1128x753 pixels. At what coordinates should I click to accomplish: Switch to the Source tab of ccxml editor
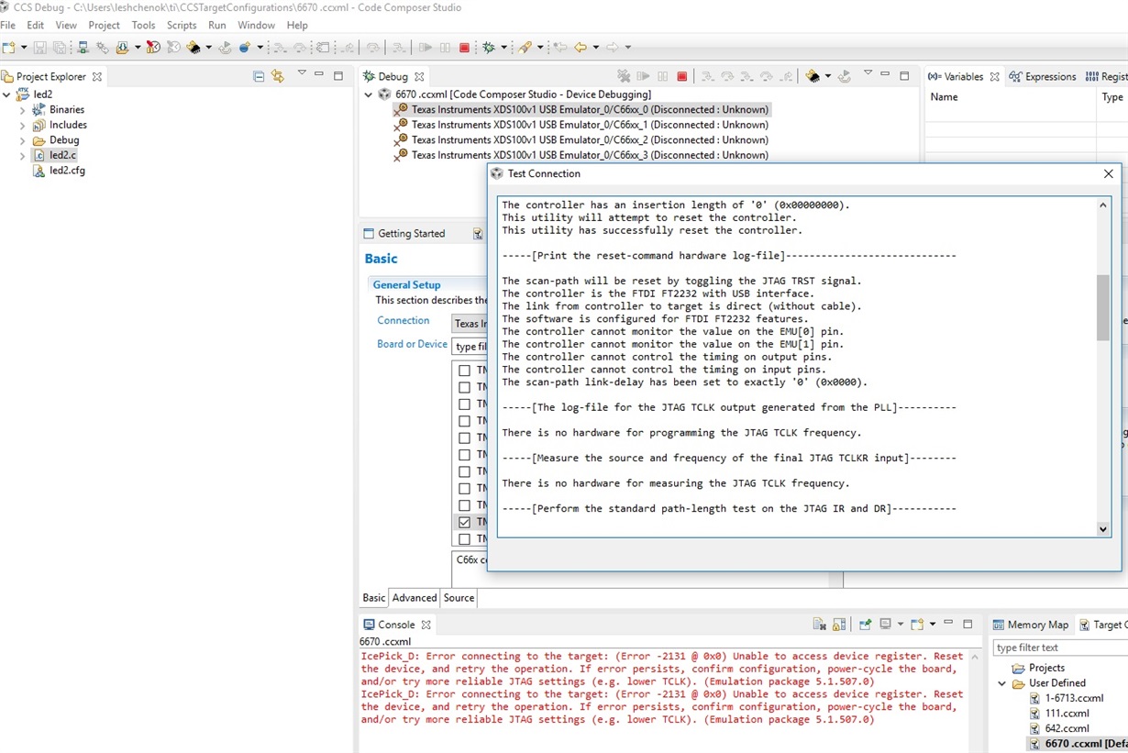coord(459,598)
